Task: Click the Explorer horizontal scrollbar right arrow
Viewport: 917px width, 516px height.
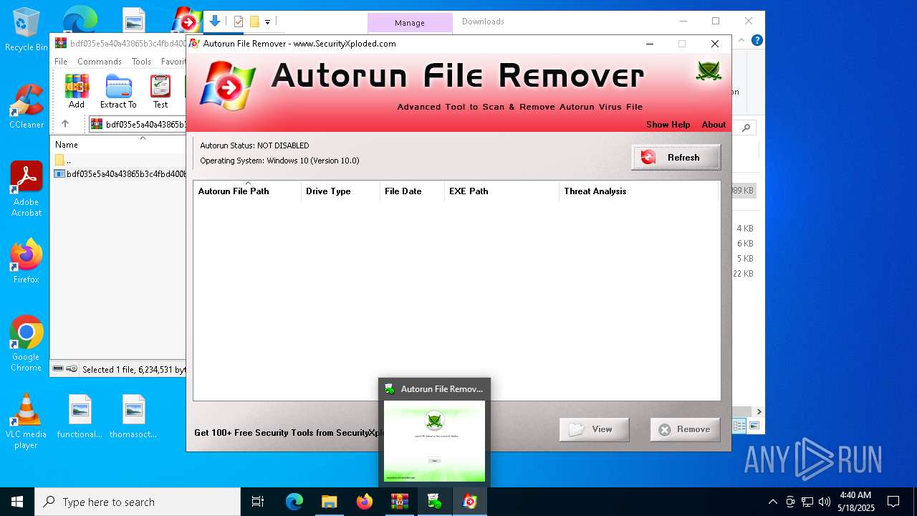Action: tap(759, 411)
